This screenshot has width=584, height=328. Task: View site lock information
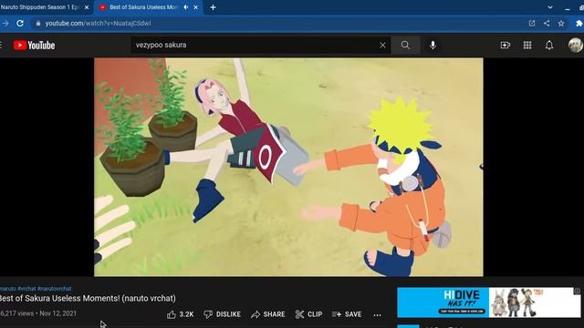pos(38,24)
